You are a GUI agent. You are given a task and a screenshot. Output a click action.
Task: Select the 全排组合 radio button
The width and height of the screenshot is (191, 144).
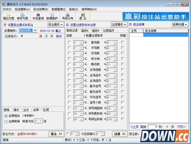(x=6, y=116)
